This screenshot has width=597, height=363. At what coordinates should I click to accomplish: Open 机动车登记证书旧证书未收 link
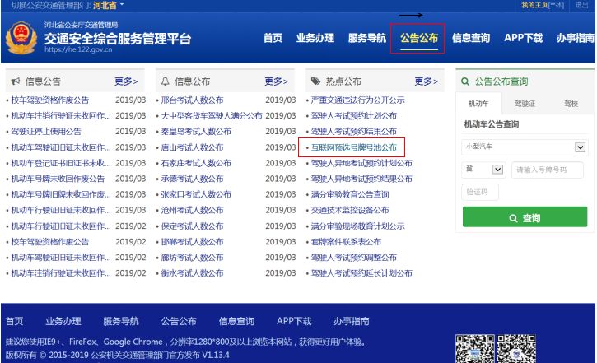click(61, 163)
